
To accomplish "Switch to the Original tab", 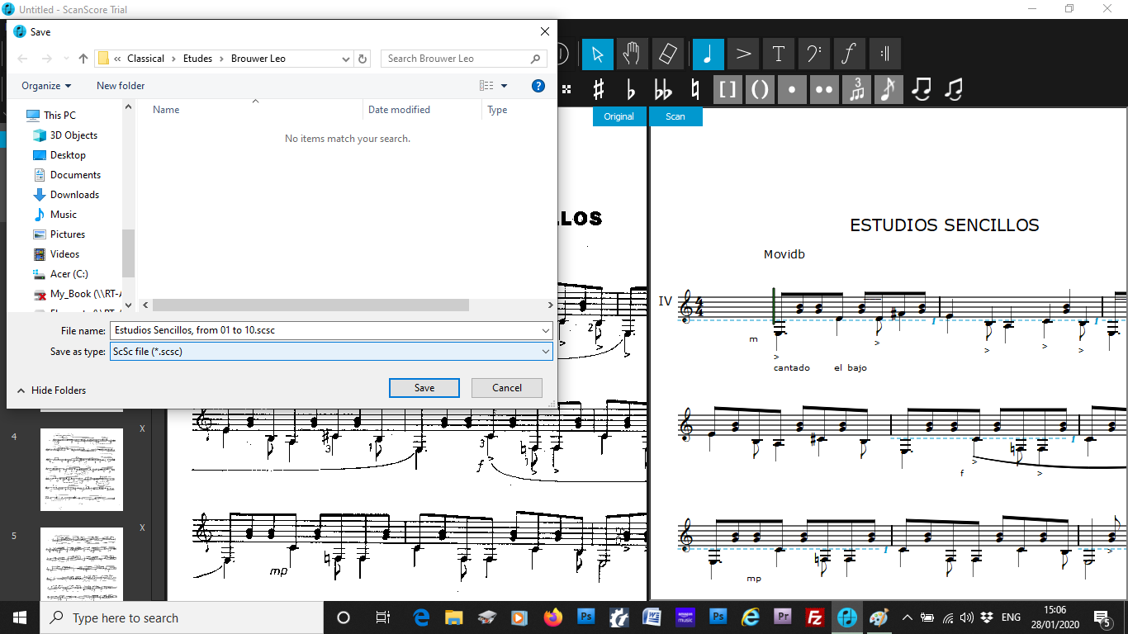I will pyautogui.click(x=619, y=116).
